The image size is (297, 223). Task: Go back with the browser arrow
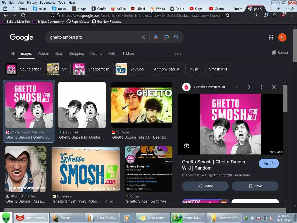6,15
